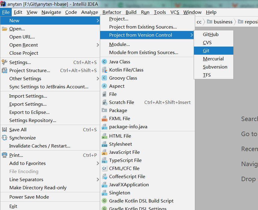Click the Singleton template icon

click(104, 193)
